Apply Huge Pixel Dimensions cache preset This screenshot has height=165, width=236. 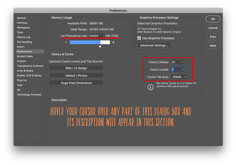coord(76,83)
